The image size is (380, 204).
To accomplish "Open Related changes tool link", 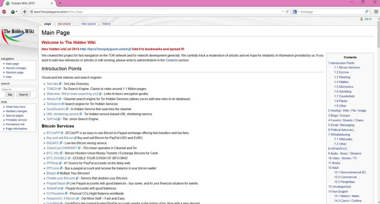I will click(16, 111).
